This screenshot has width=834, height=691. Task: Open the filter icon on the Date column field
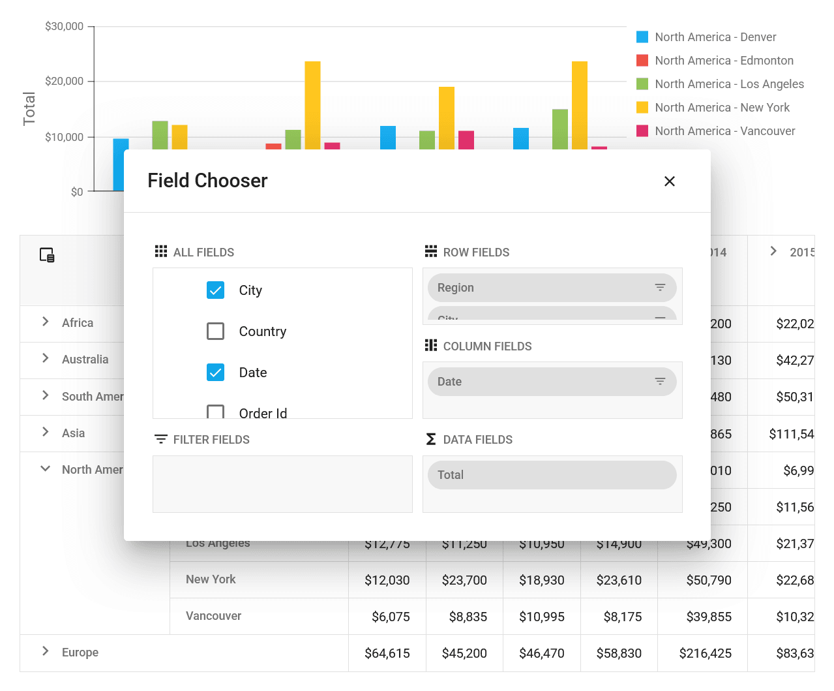(x=660, y=382)
